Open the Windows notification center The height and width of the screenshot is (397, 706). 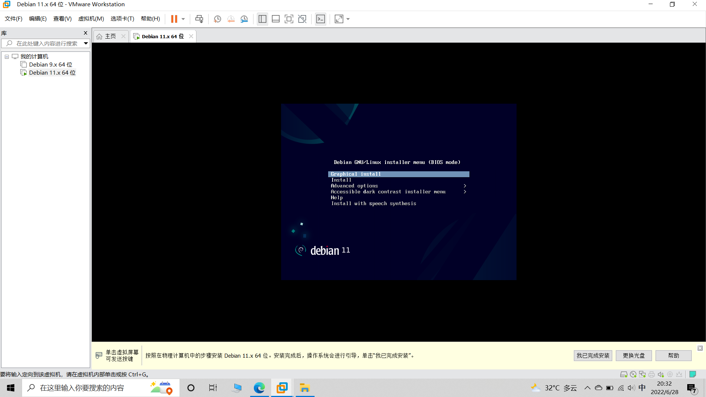pos(692,388)
